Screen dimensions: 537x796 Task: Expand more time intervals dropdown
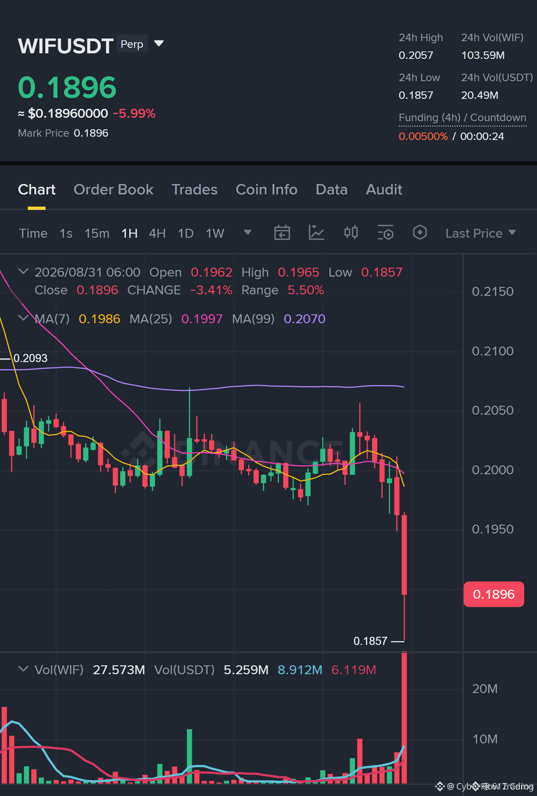248,233
